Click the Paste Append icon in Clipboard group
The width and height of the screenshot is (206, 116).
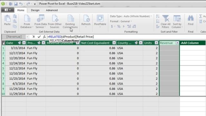[x=15, y=16]
